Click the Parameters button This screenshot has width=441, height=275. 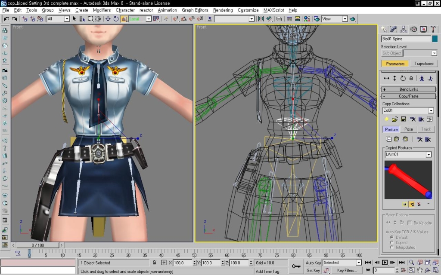click(395, 64)
